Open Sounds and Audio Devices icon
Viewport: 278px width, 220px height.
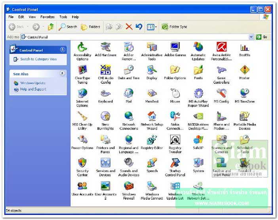(x=129, y=163)
